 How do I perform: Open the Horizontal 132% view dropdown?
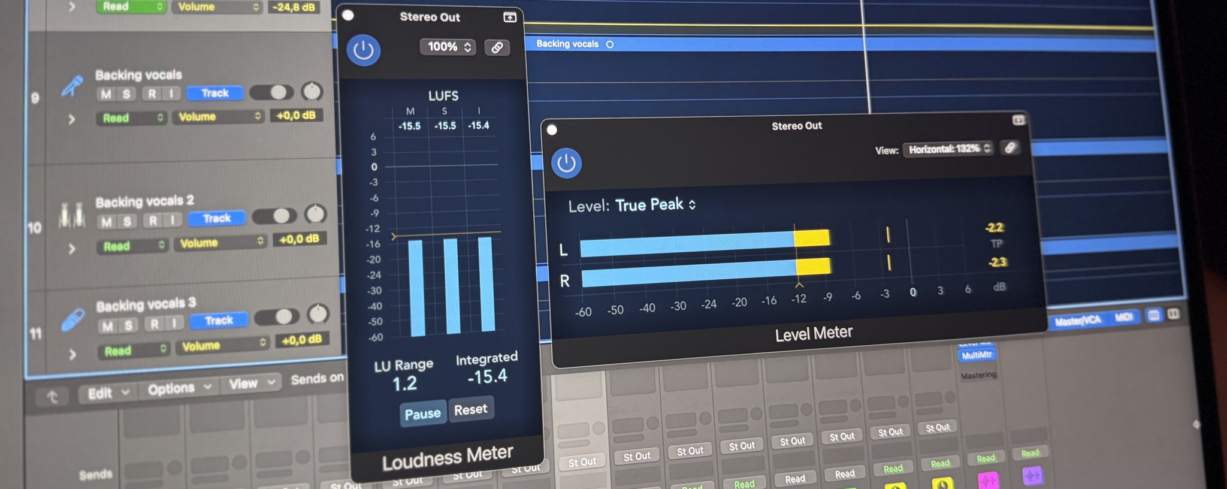pos(949,149)
